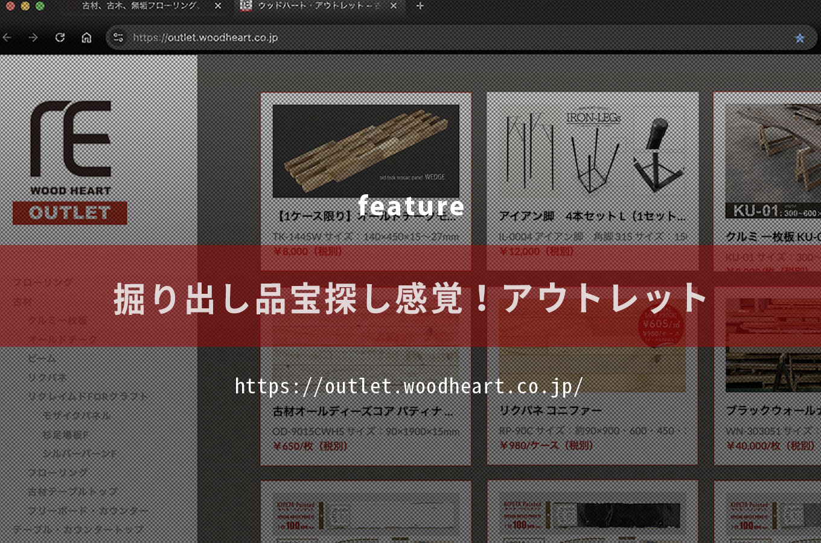Select モザイクパネル in the sidebar
This screenshot has width=821, height=543.
(77, 416)
